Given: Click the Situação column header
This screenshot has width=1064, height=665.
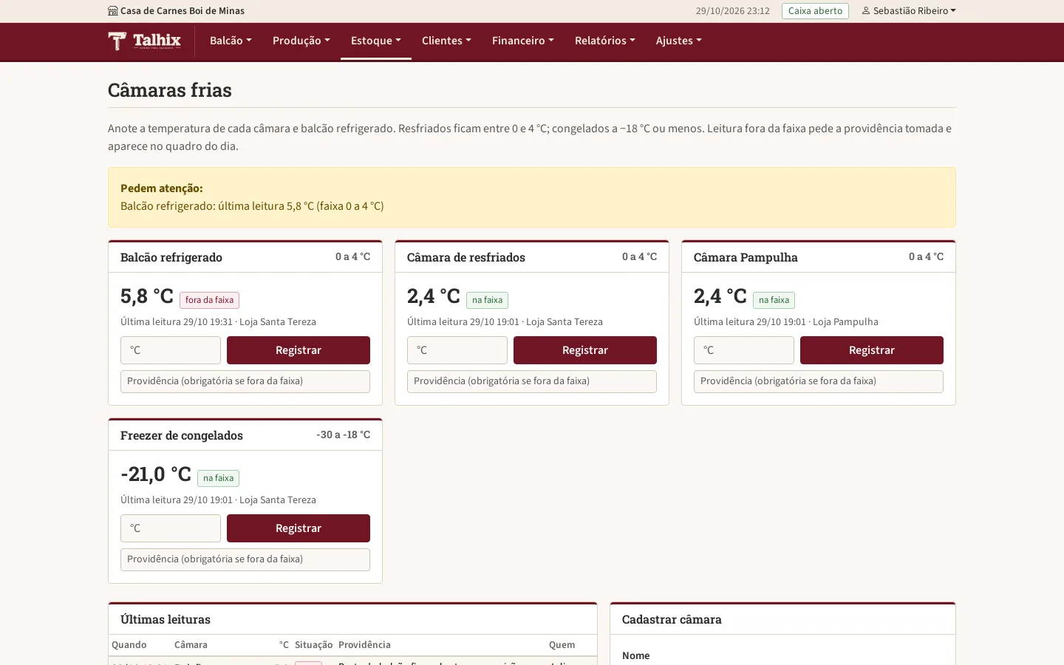Looking at the screenshot, I should pos(313,645).
